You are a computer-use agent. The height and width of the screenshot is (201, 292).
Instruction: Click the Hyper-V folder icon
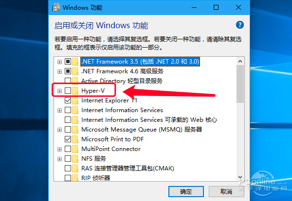(75, 91)
